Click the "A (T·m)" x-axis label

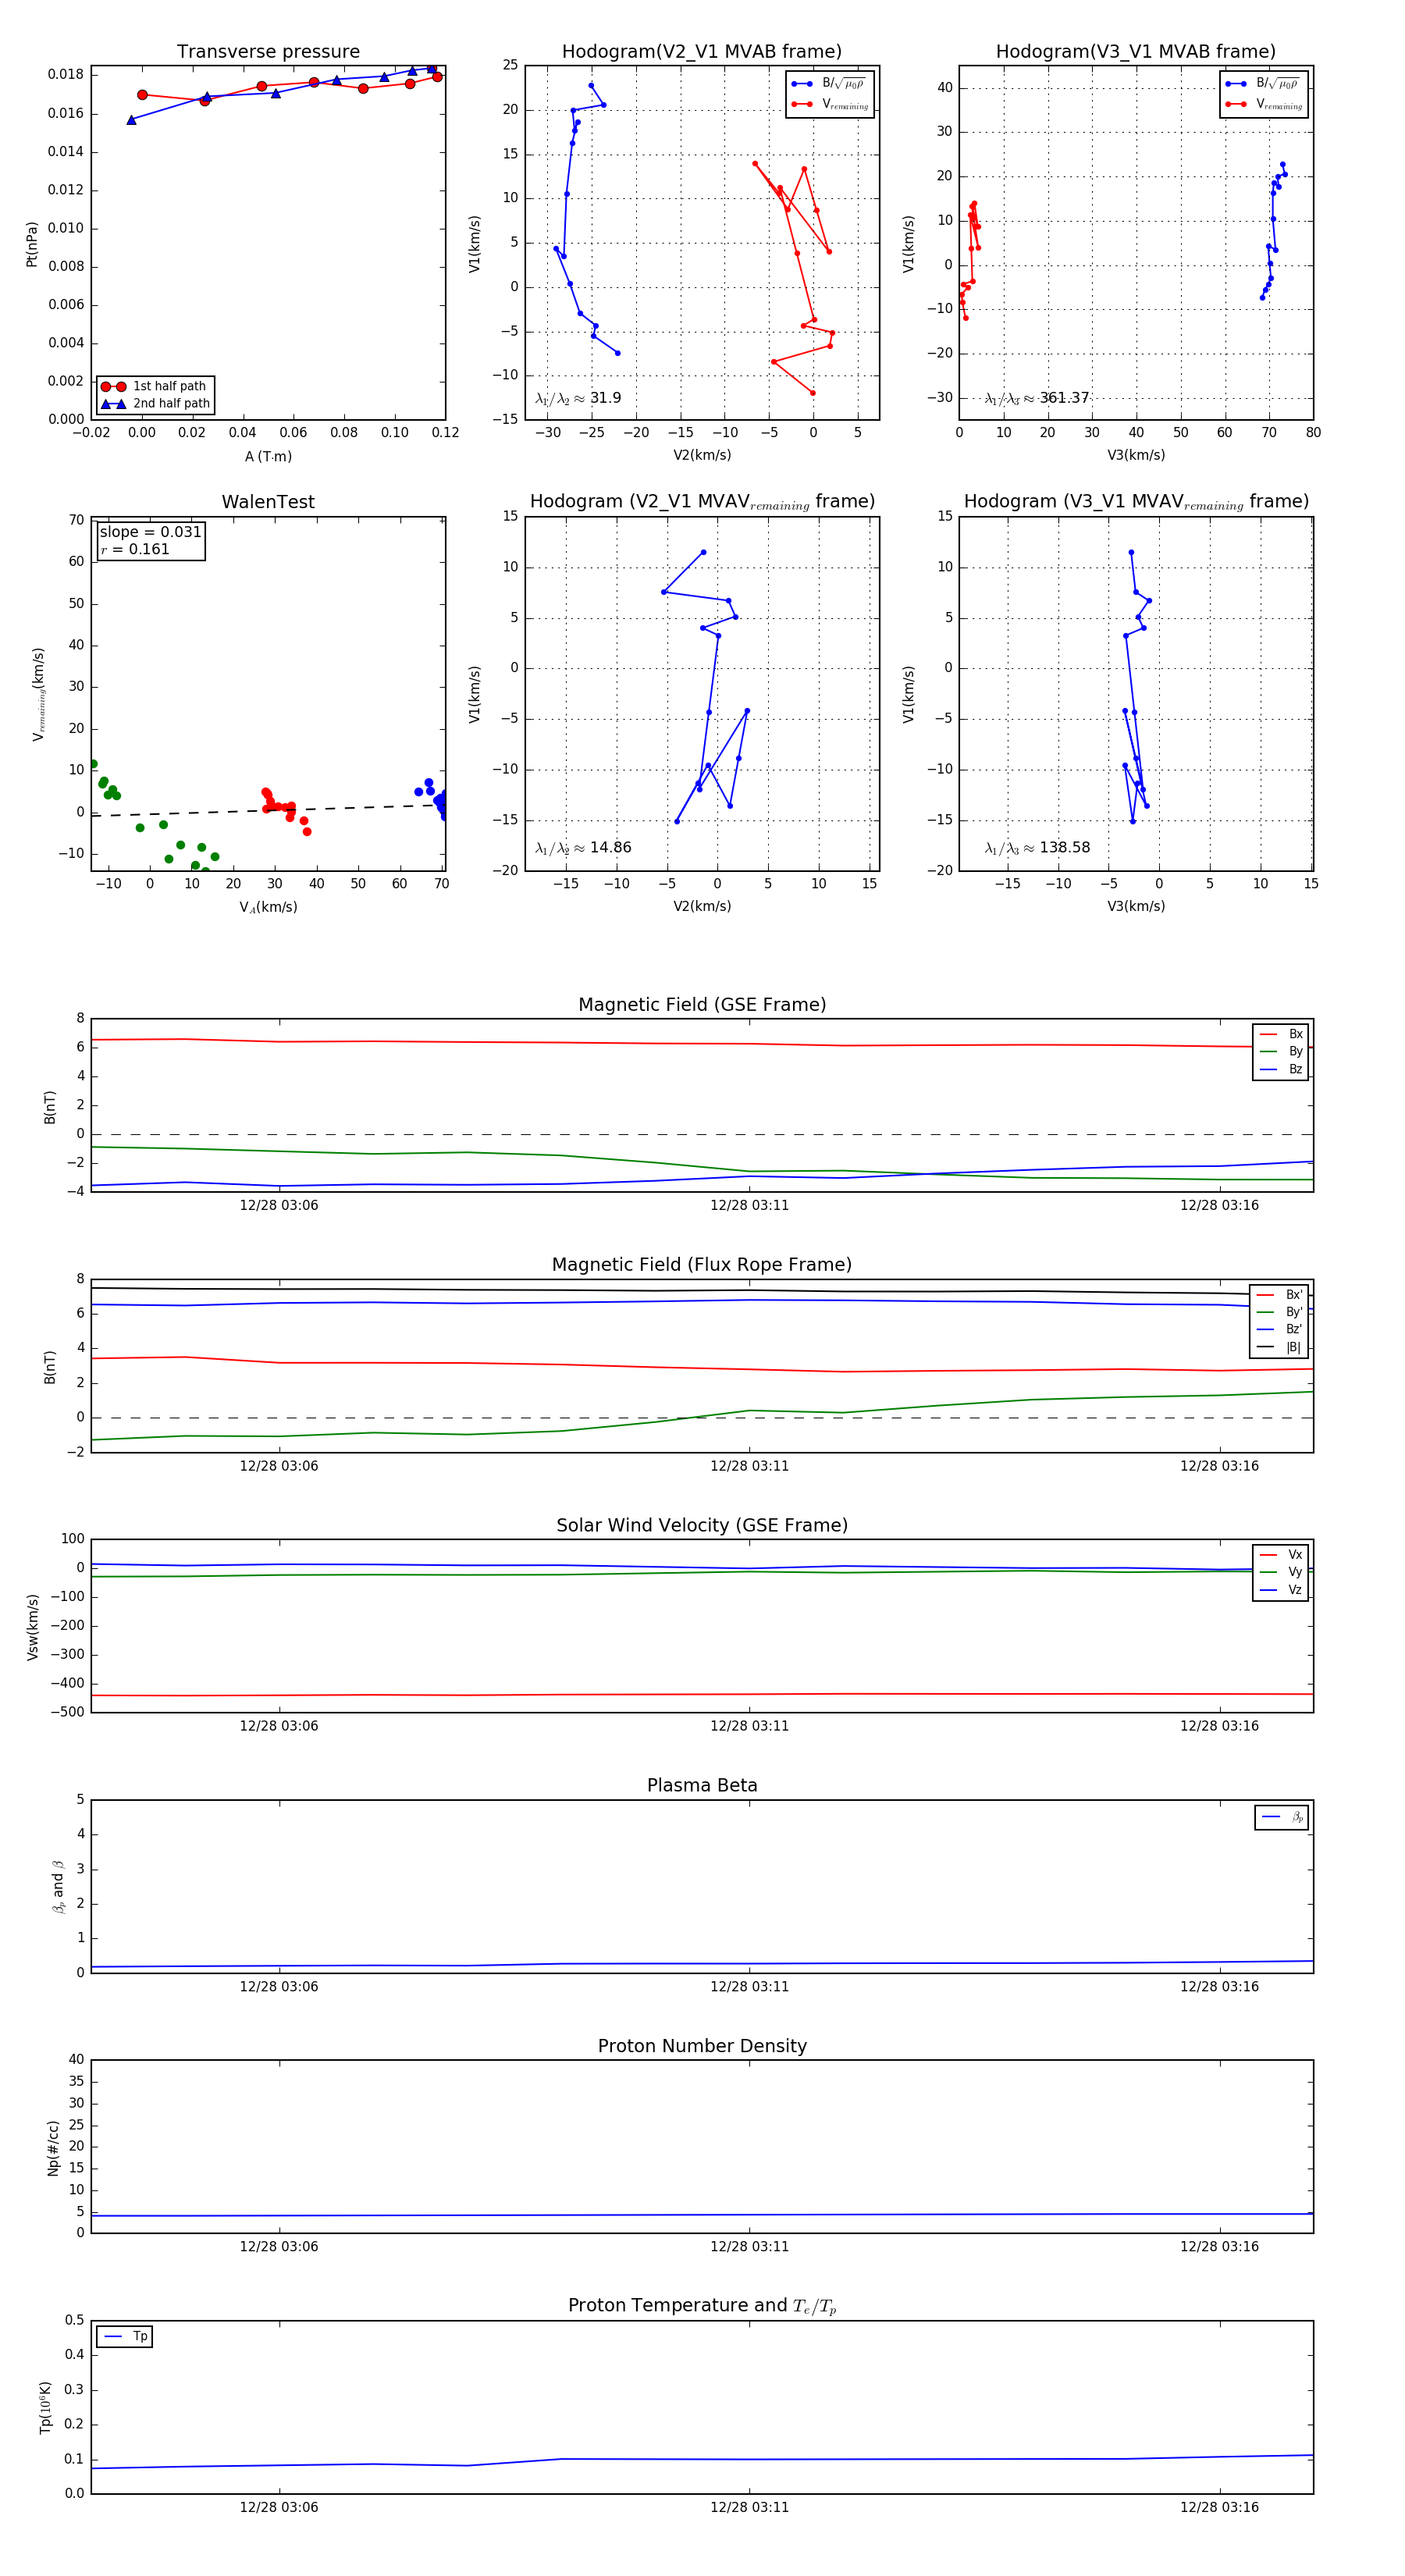click(x=268, y=457)
